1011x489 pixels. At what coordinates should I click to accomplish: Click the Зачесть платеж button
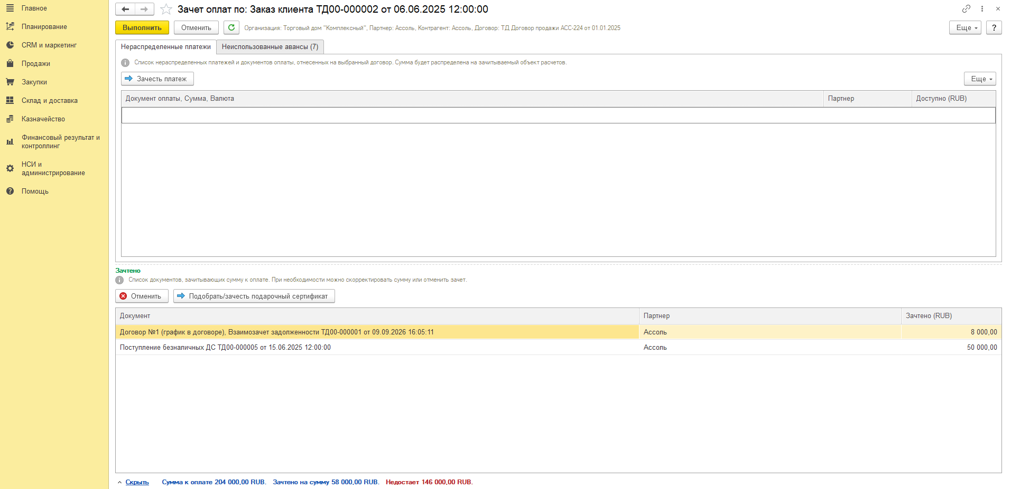click(157, 79)
